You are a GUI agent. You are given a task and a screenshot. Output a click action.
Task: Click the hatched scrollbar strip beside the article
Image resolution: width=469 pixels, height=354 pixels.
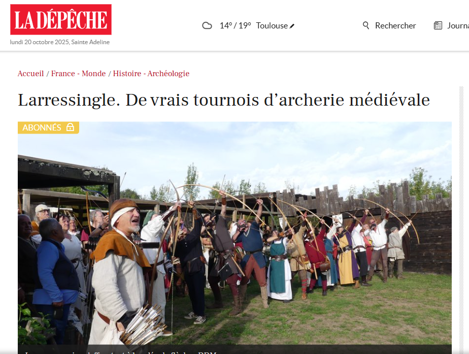tap(461, 220)
